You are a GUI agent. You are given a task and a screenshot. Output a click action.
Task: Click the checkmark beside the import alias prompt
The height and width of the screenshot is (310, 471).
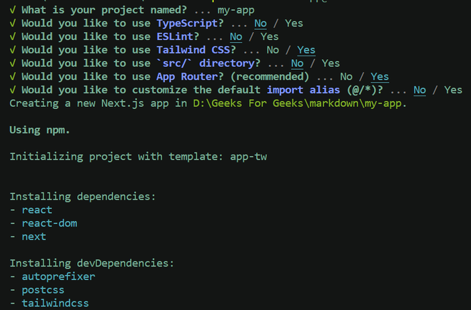(x=13, y=89)
